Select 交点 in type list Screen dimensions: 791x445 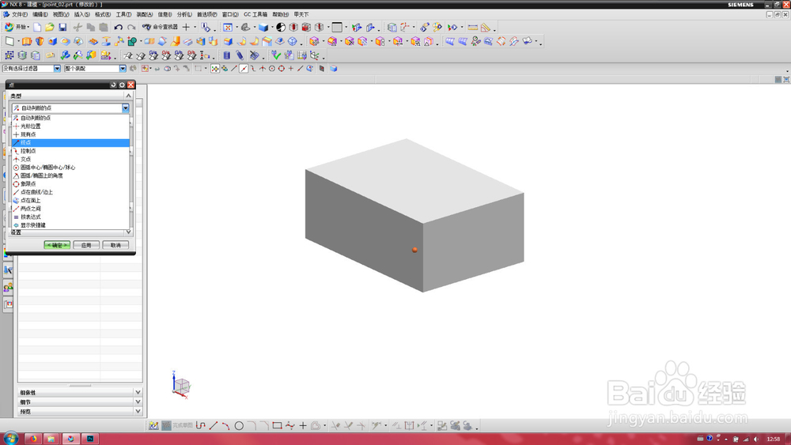[70, 159]
